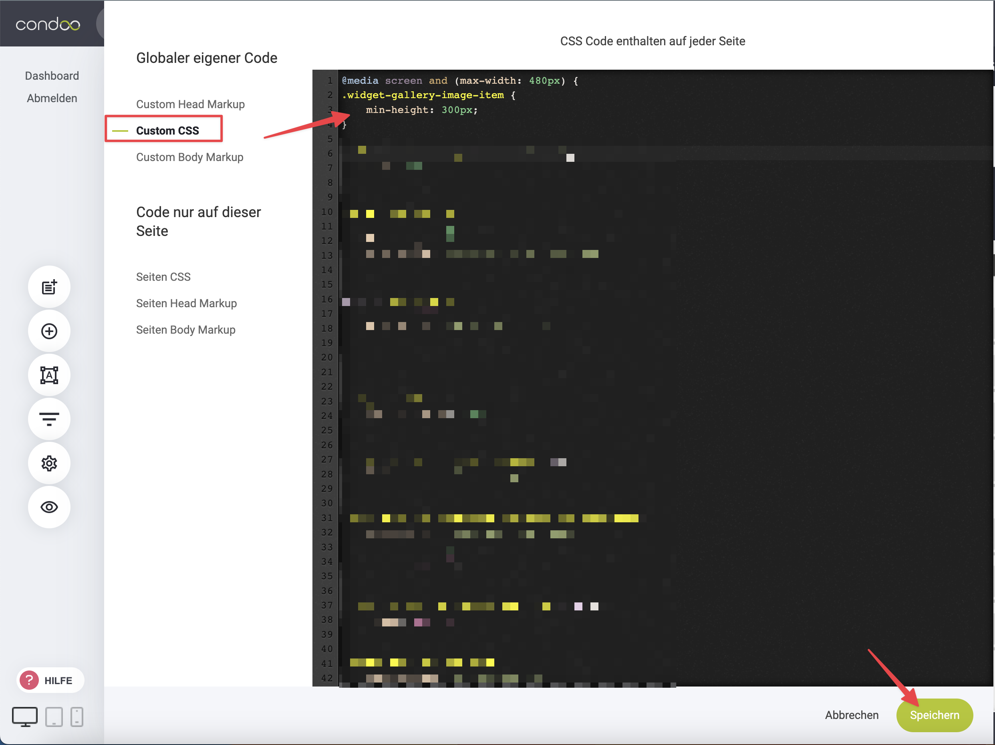Click the HILFE question mark icon
Screen dimensions: 995x745
coord(29,680)
